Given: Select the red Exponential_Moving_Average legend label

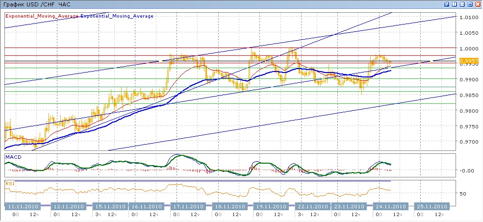Looking at the screenshot, I should pyautogui.click(x=42, y=16).
